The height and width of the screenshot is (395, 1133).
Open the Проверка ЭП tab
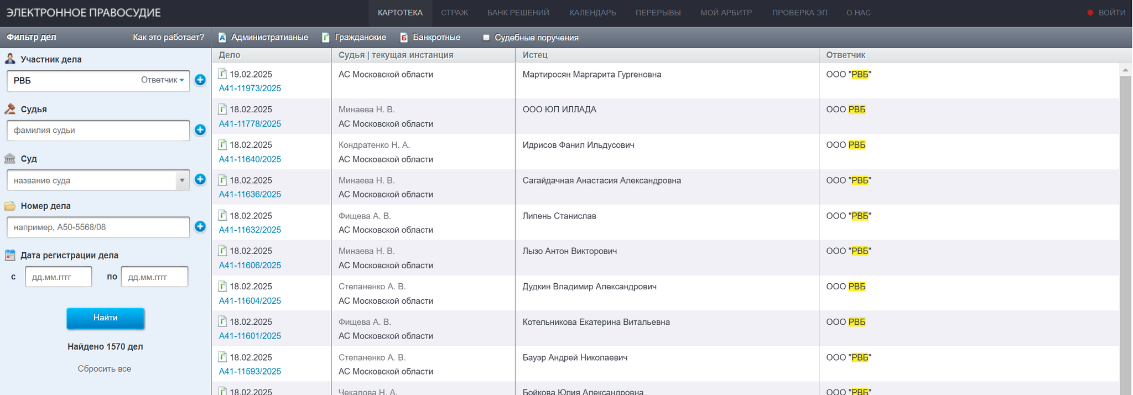(800, 13)
